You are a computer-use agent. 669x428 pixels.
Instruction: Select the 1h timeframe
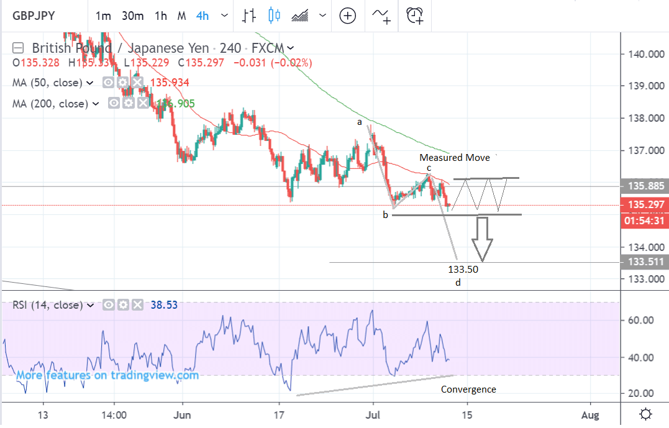click(x=161, y=16)
